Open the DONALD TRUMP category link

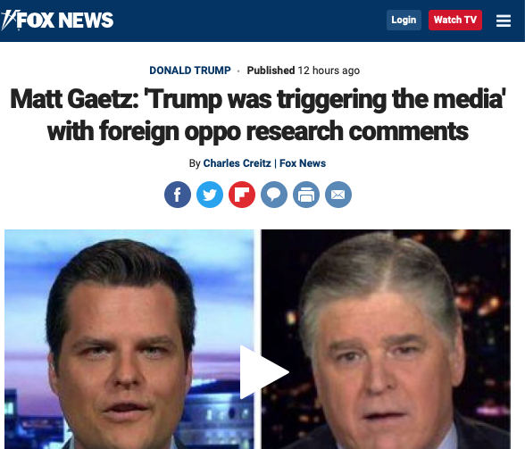(190, 71)
